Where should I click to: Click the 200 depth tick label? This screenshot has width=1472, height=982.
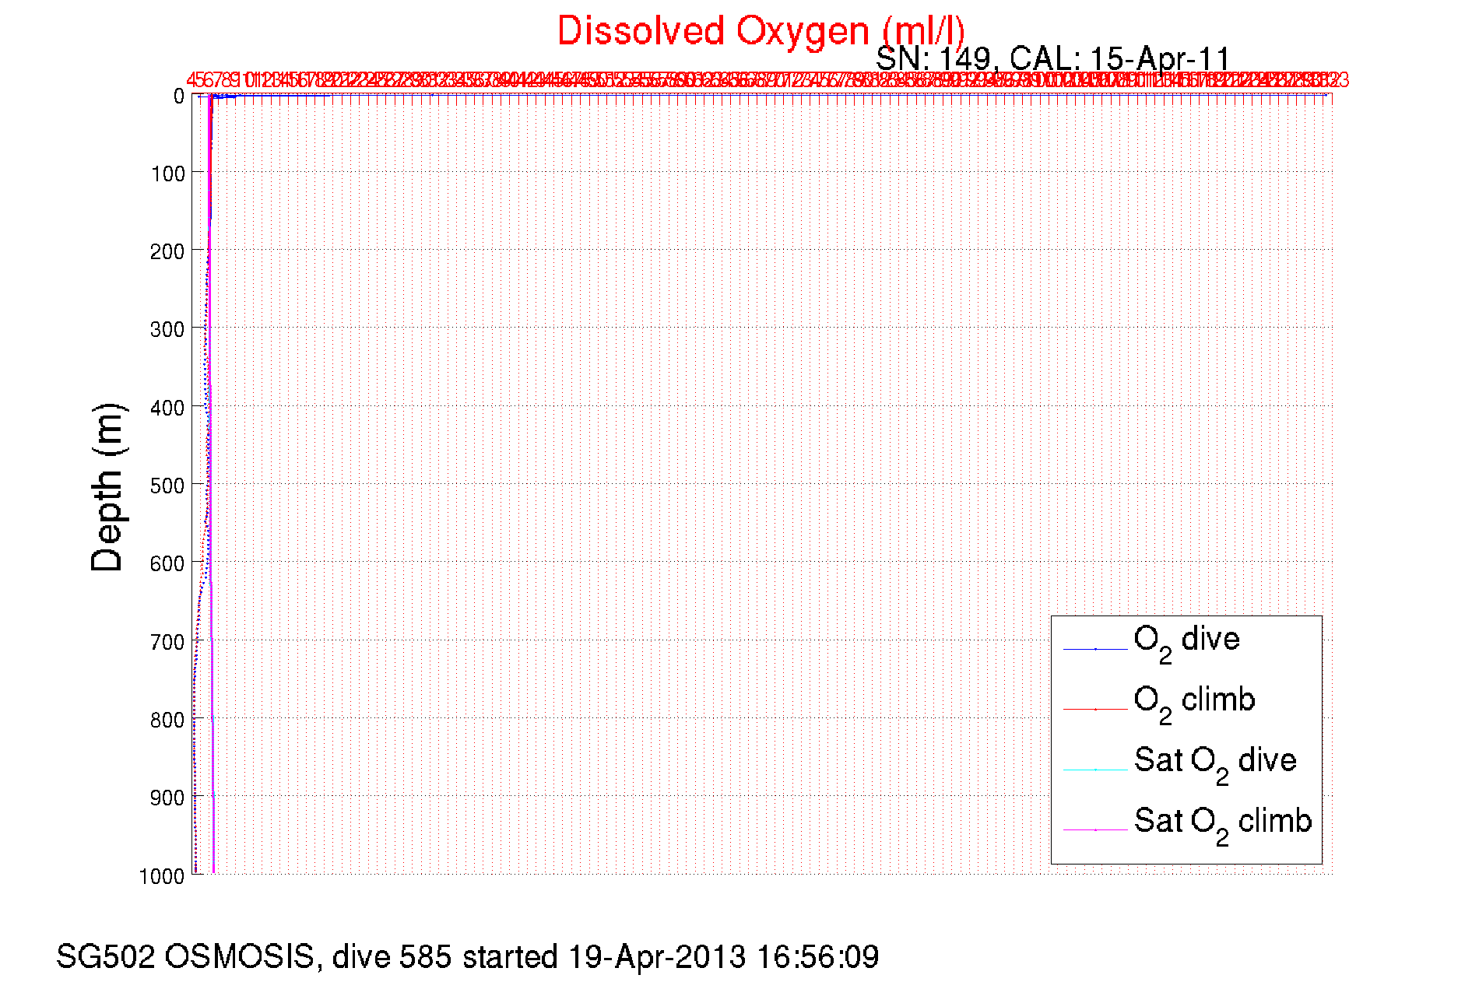(x=167, y=251)
